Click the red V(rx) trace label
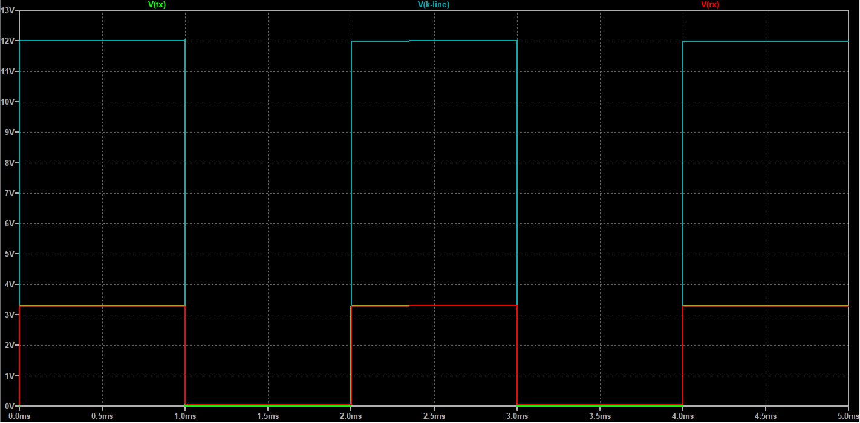This screenshot has width=860, height=423. coord(710,4)
